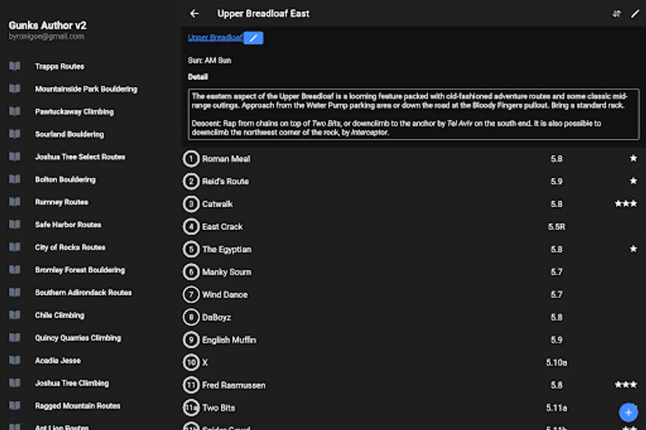Click the reorder routes icon in header
The height and width of the screenshot is (430, 646).
tap(616, 13)
